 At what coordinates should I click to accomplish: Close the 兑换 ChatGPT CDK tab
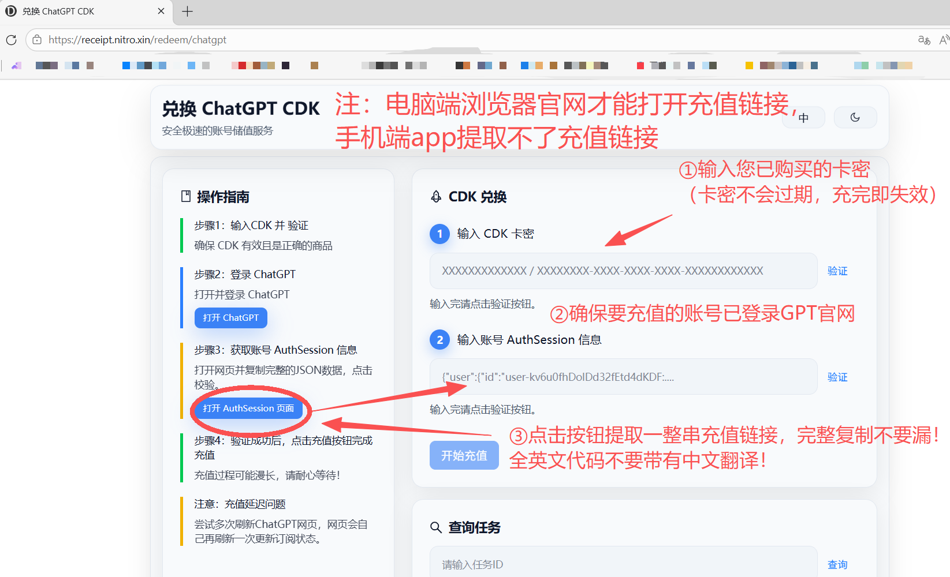click(161, 11)
